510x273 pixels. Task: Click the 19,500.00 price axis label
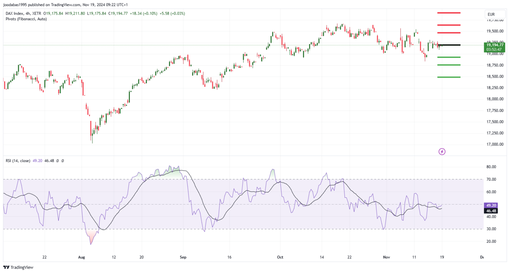click(x=495, y=31)
